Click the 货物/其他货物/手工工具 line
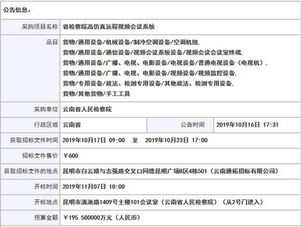 tap(96, 94)
